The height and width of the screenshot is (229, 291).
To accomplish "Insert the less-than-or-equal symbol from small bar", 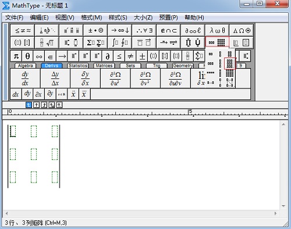I will [119, 56].
